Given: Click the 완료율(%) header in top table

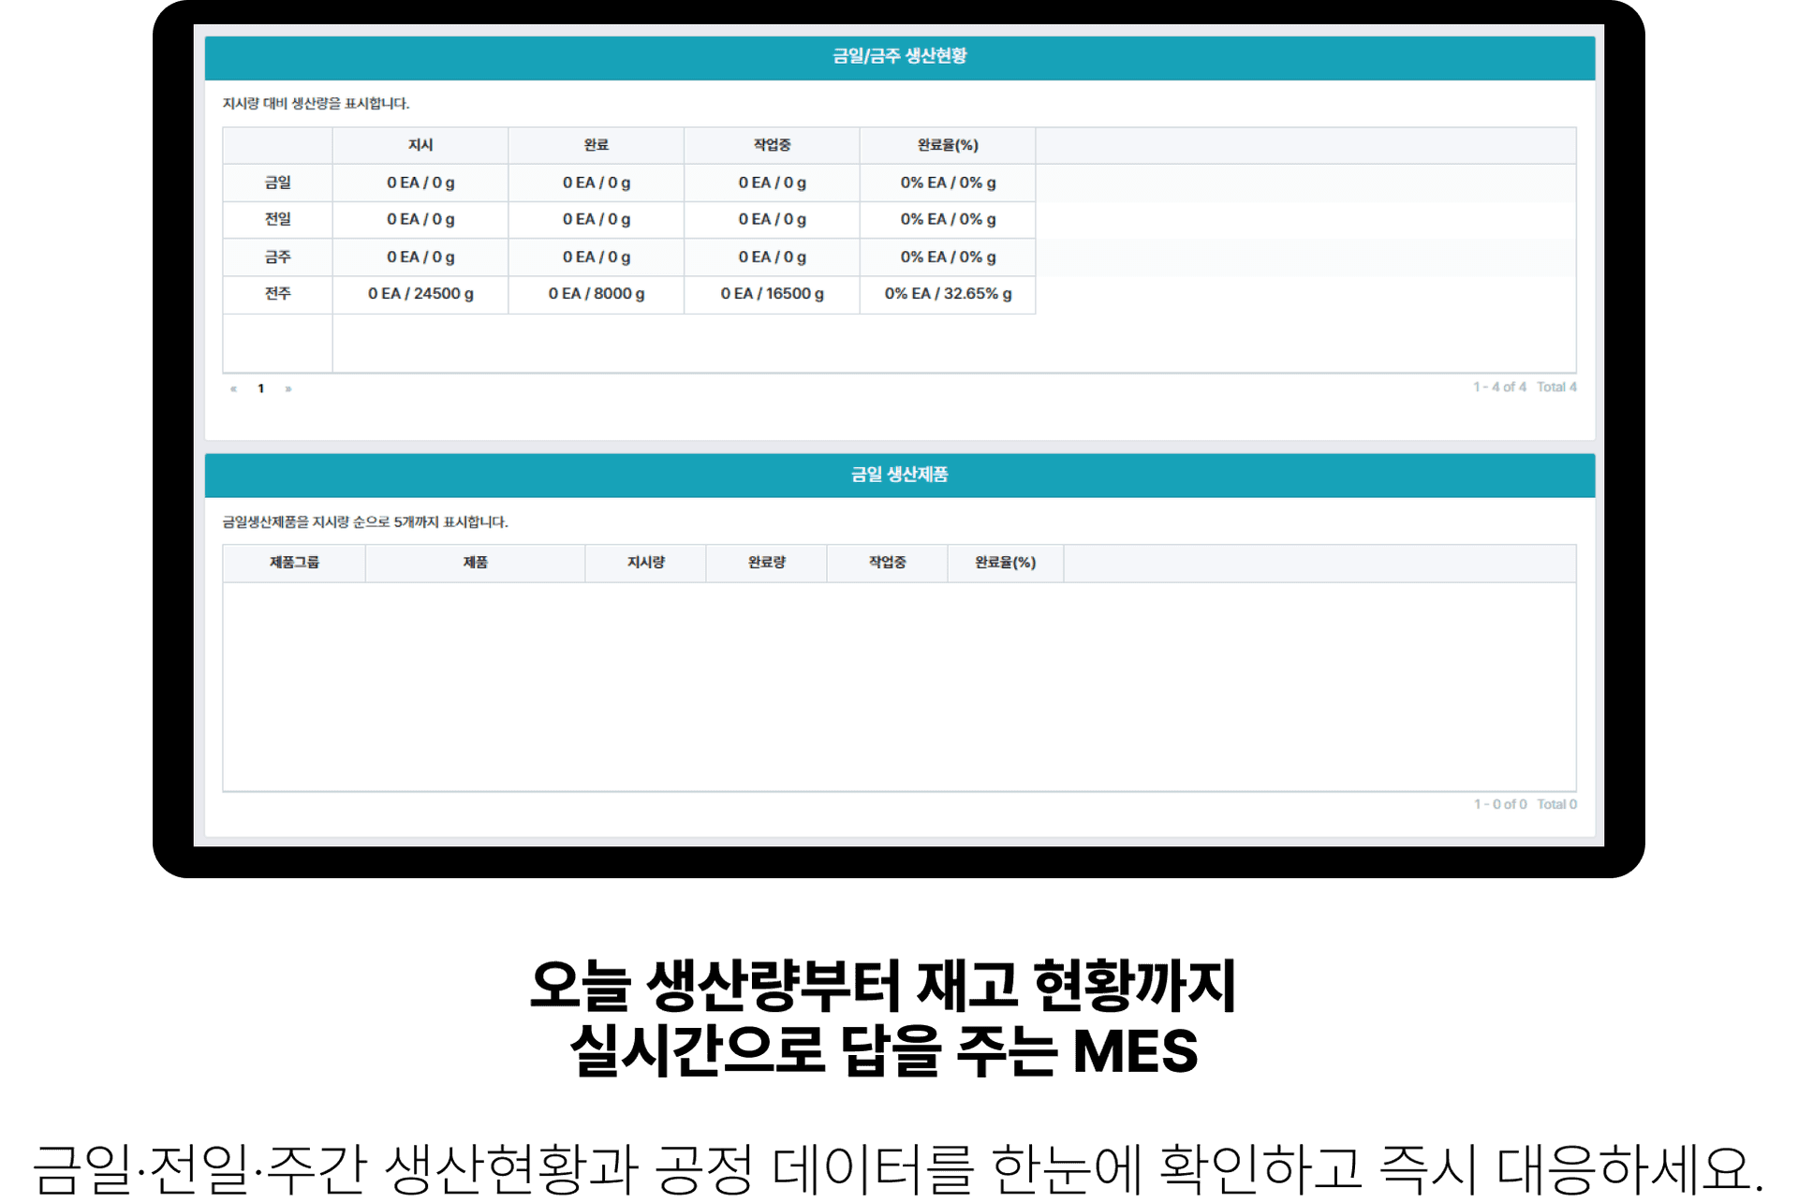Looking at the screenshot, I should (x=948, y=145).
